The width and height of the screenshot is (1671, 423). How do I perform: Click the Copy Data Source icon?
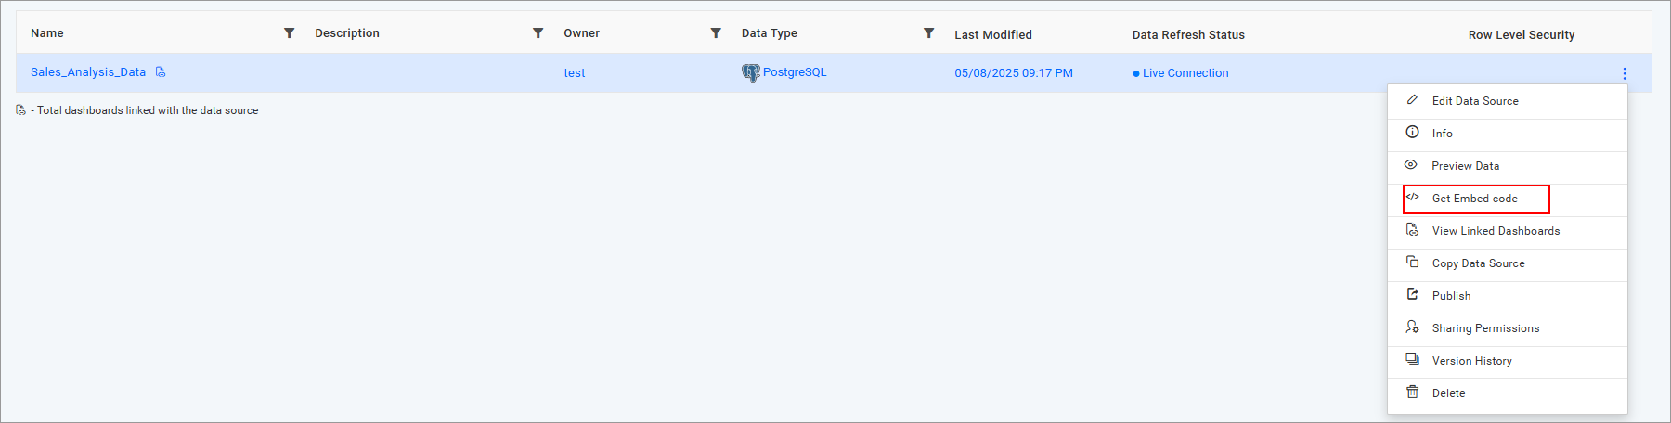[1412, 262]
